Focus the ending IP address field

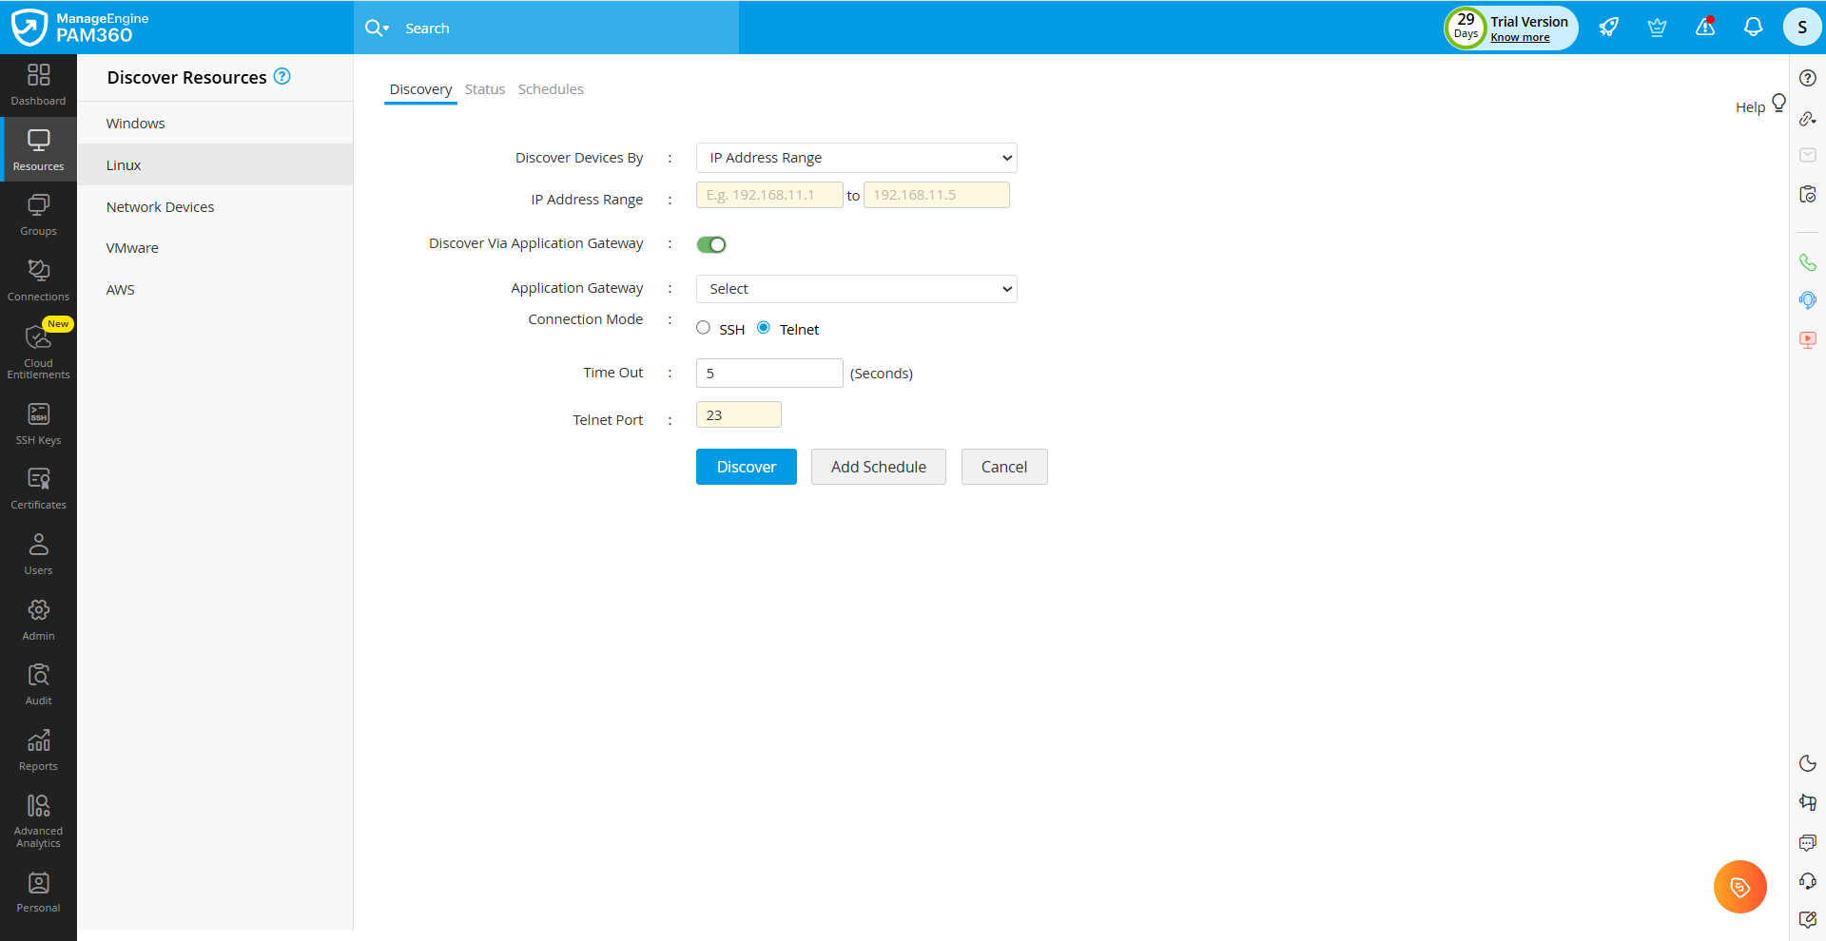(937, 195)
